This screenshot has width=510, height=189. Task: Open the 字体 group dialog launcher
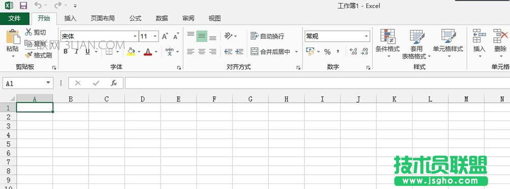coord(178,67)
